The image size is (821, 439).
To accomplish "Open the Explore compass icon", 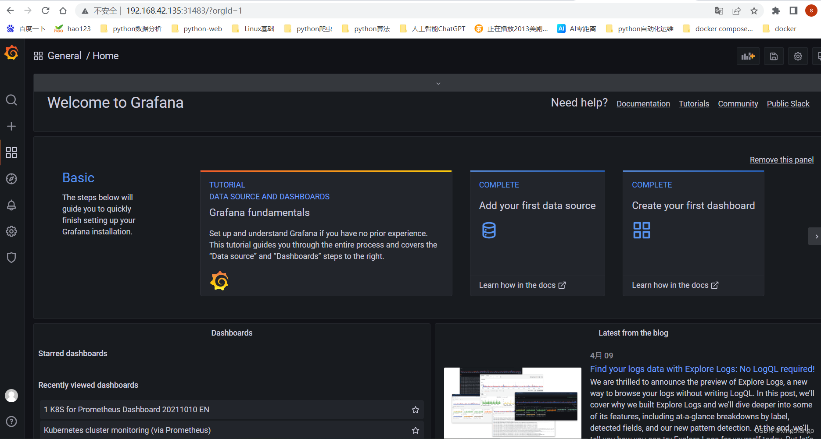I will [x=11, y=179].
